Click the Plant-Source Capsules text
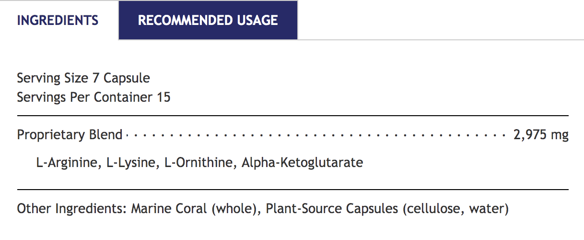Viewport: 584px width, 240px height. click(331, 209)
